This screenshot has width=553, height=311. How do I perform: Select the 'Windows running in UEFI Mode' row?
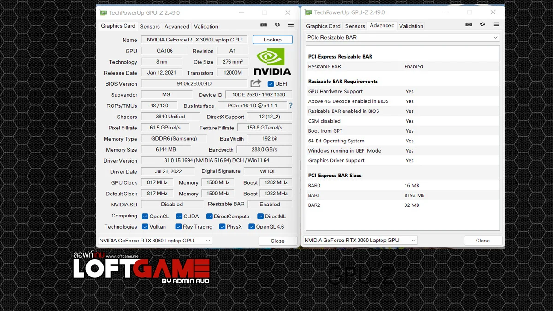pos(403,151)
